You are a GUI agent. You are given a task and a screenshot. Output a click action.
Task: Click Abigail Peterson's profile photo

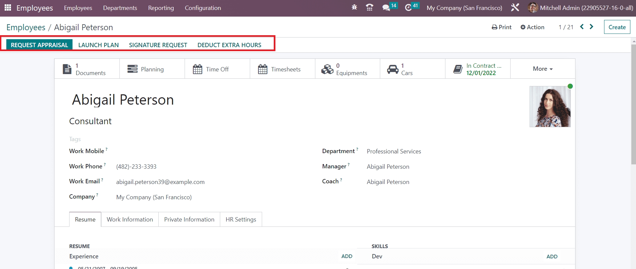click(550, 107)
